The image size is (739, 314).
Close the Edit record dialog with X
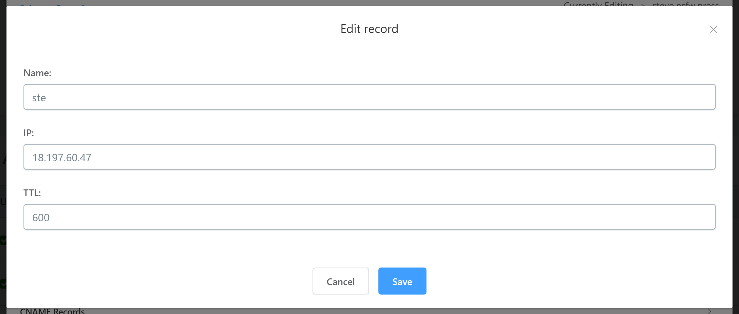point(713,29)
